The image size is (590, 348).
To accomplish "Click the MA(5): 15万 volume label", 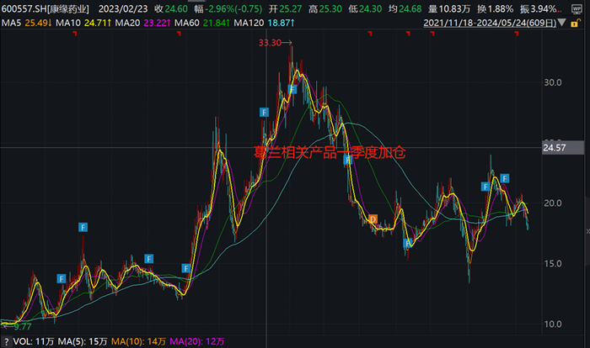I will pyautogui.click(x=83, y=341).
